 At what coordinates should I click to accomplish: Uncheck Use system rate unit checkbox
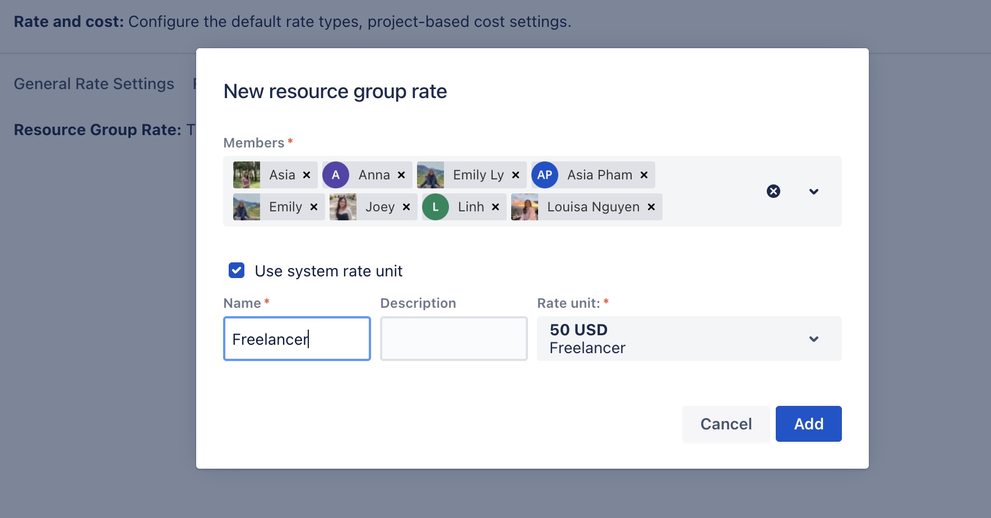click(x=237, y=271)
